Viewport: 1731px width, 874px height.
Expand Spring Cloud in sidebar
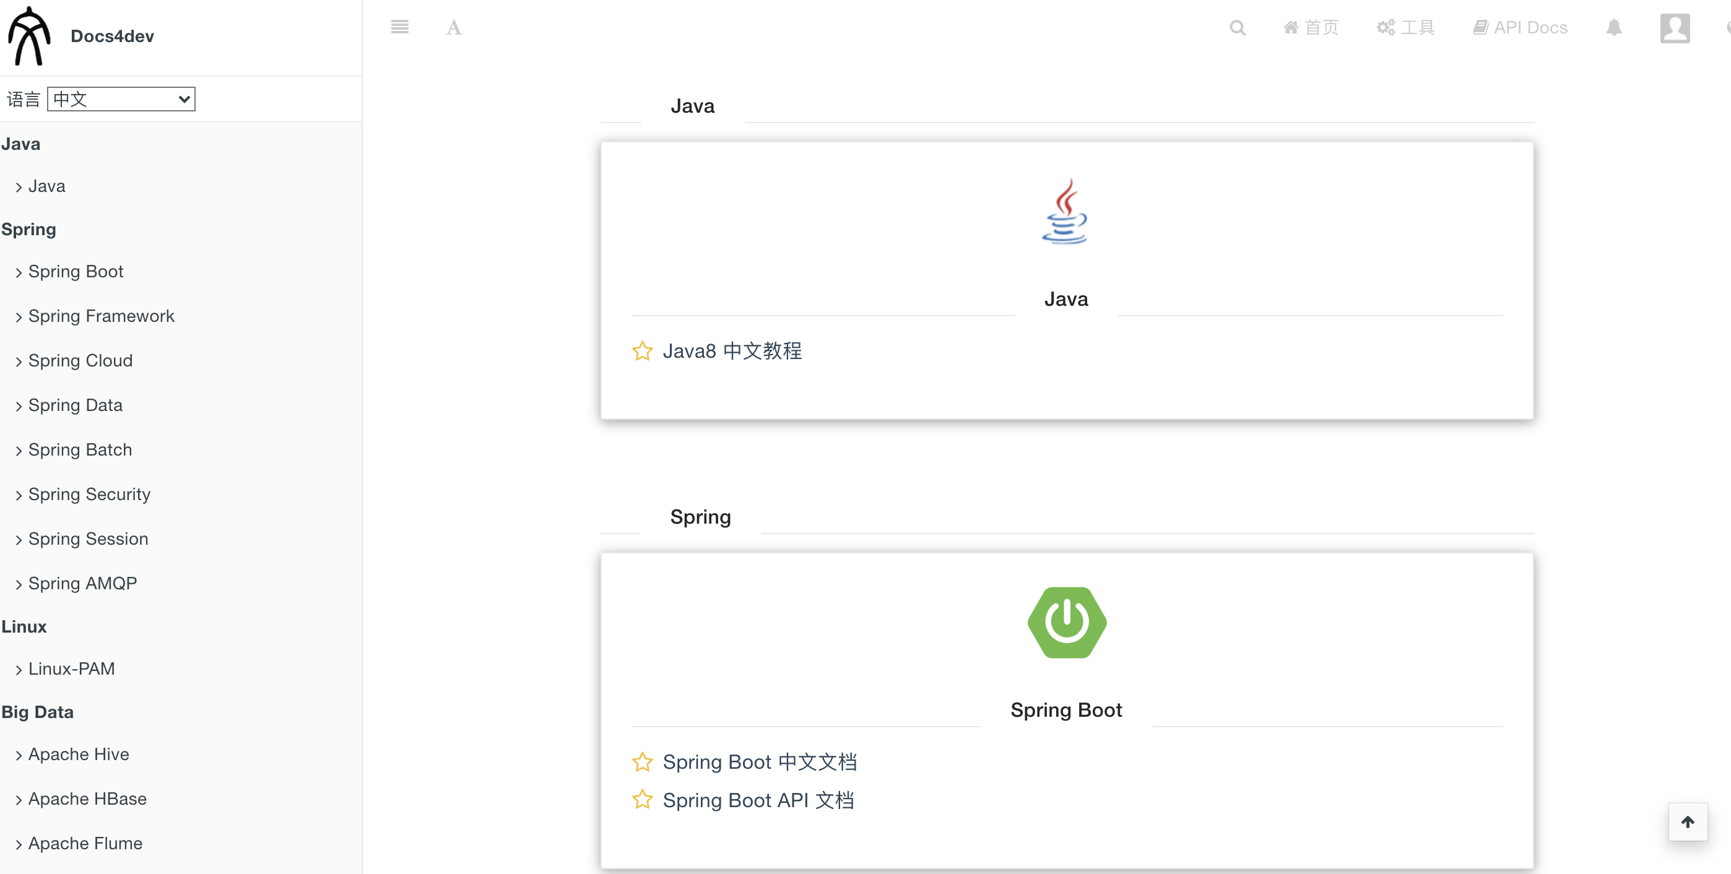(x=74, y=361)
